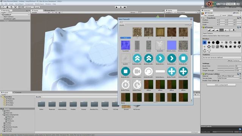This screenshot has width=242, height=136.
Task: Adjust the Brush Size slider
Action: [226, 66]
